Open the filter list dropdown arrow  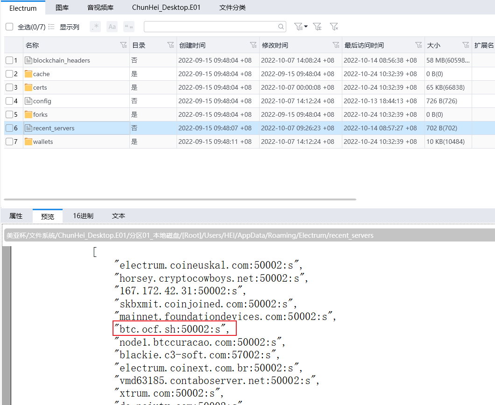pyautogui.click(x=306, y=27)
